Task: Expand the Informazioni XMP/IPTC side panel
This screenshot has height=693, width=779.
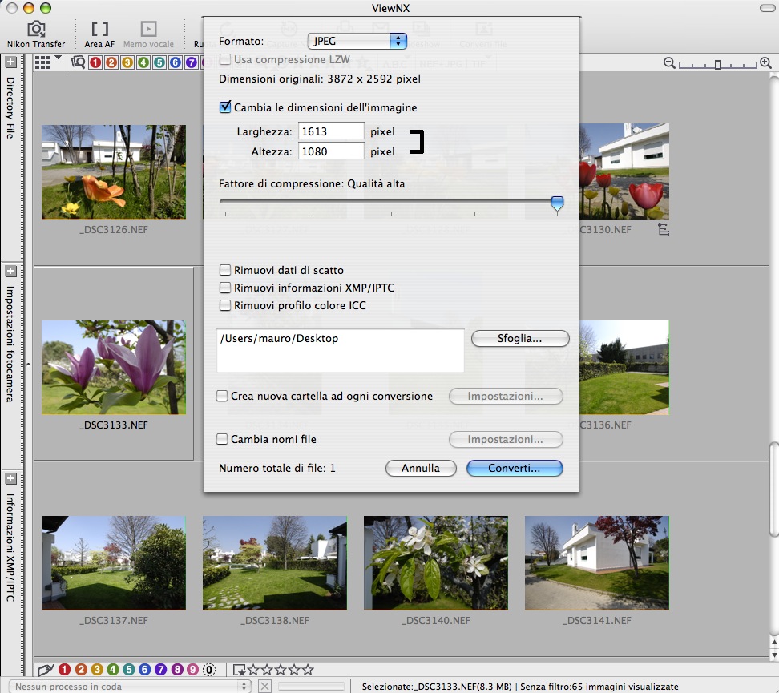Action: click(10, 479)
